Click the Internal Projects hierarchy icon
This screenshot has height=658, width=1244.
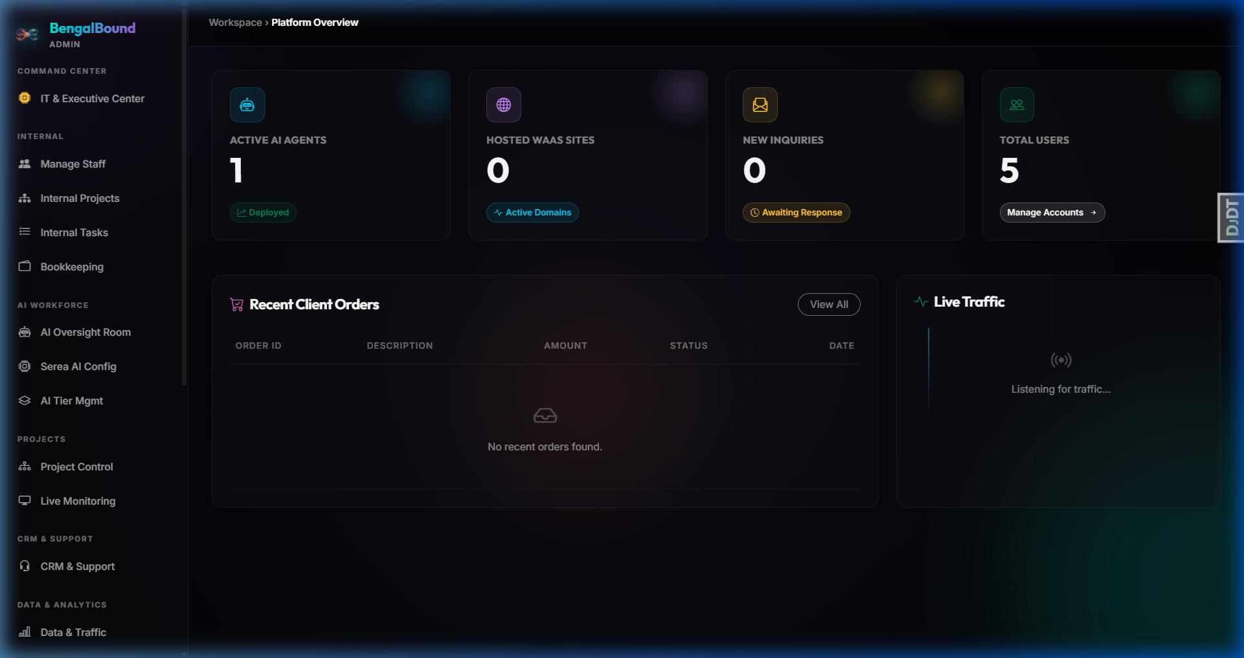point(25,198)
